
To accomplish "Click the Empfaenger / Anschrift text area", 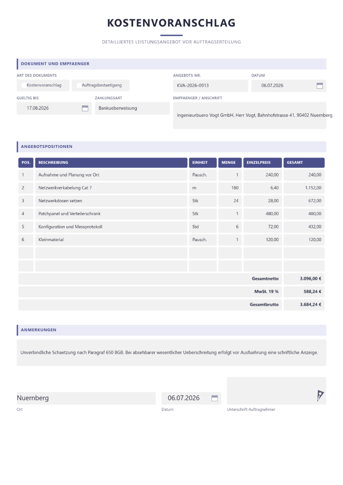I will (250, 115).
